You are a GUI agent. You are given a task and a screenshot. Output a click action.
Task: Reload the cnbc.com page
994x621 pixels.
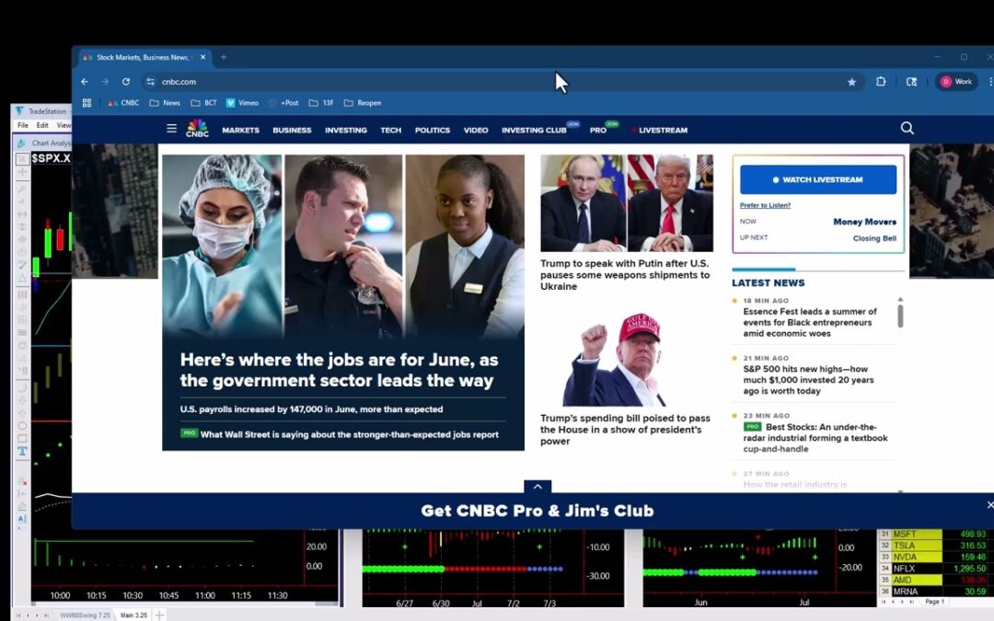coord(125,82)
